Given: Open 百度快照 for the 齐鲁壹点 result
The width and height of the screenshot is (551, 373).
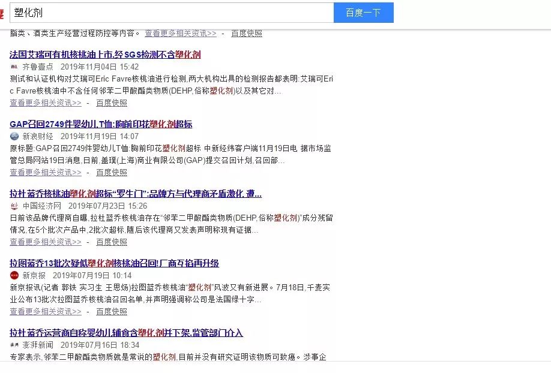Looking at the screenshot, I should (x=112, y=103).
